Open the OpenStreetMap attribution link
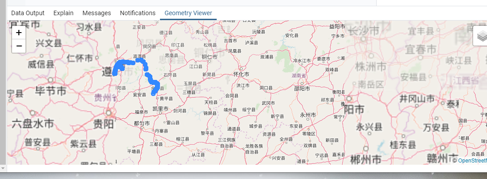Viewport: 487px width, 179px height. point(472,160)
